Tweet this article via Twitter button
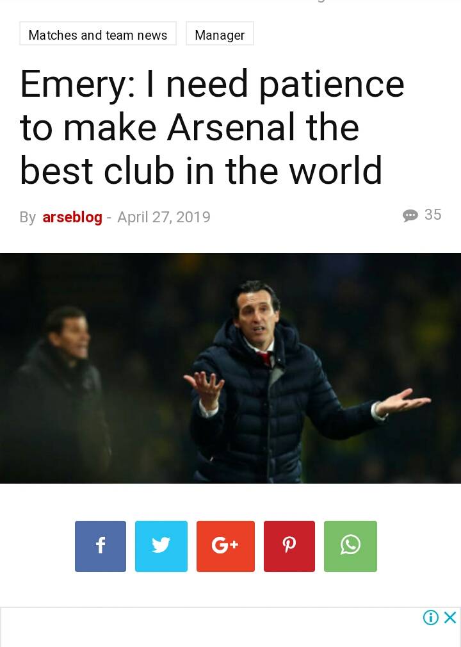This screenshot has height=647, width=461. click(x=161, y=546)
